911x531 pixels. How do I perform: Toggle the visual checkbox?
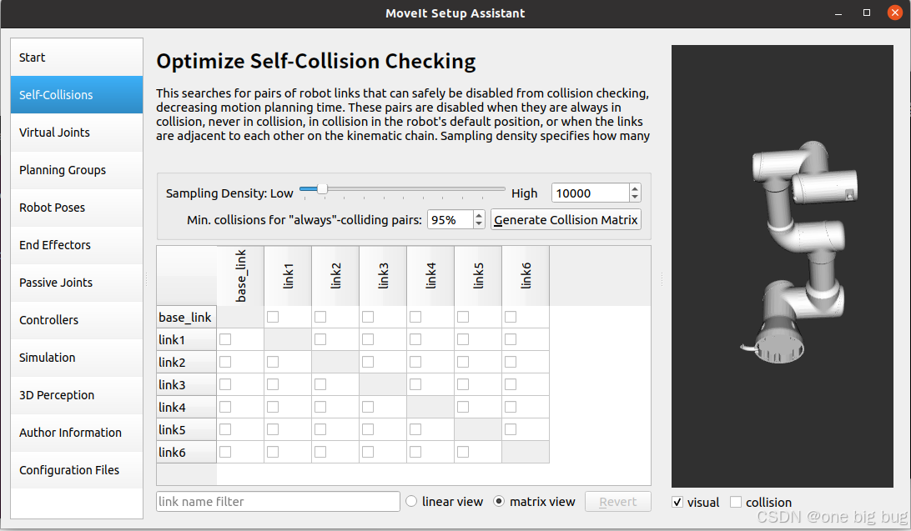pos(677,502)
